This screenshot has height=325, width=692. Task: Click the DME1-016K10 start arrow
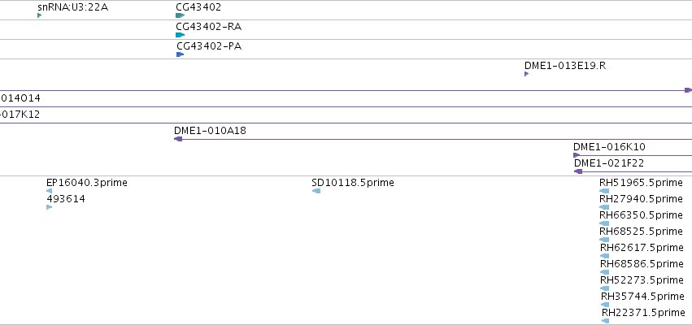tap(577, 155)
